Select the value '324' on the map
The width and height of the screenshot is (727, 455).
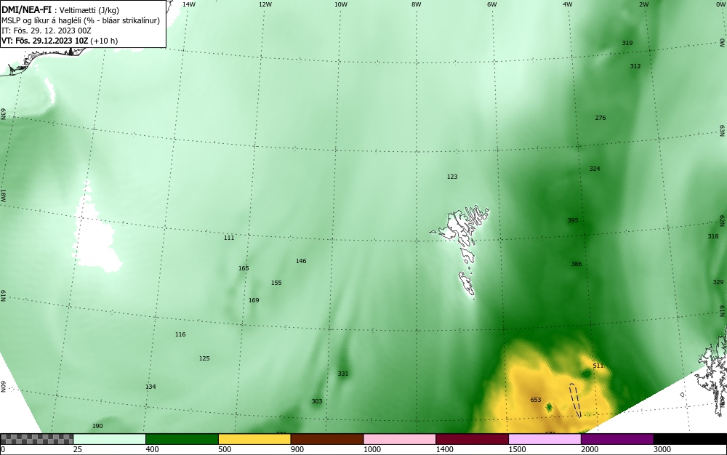pyautogui.click(x=595, y=169)
